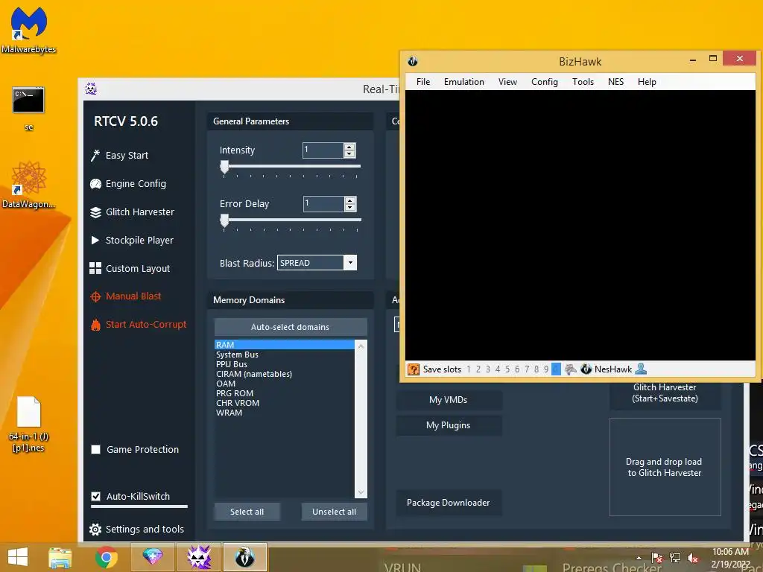Screen dimensions: 763x572
Task: Open Easy Start wand icon
Action: click(95, 156)
